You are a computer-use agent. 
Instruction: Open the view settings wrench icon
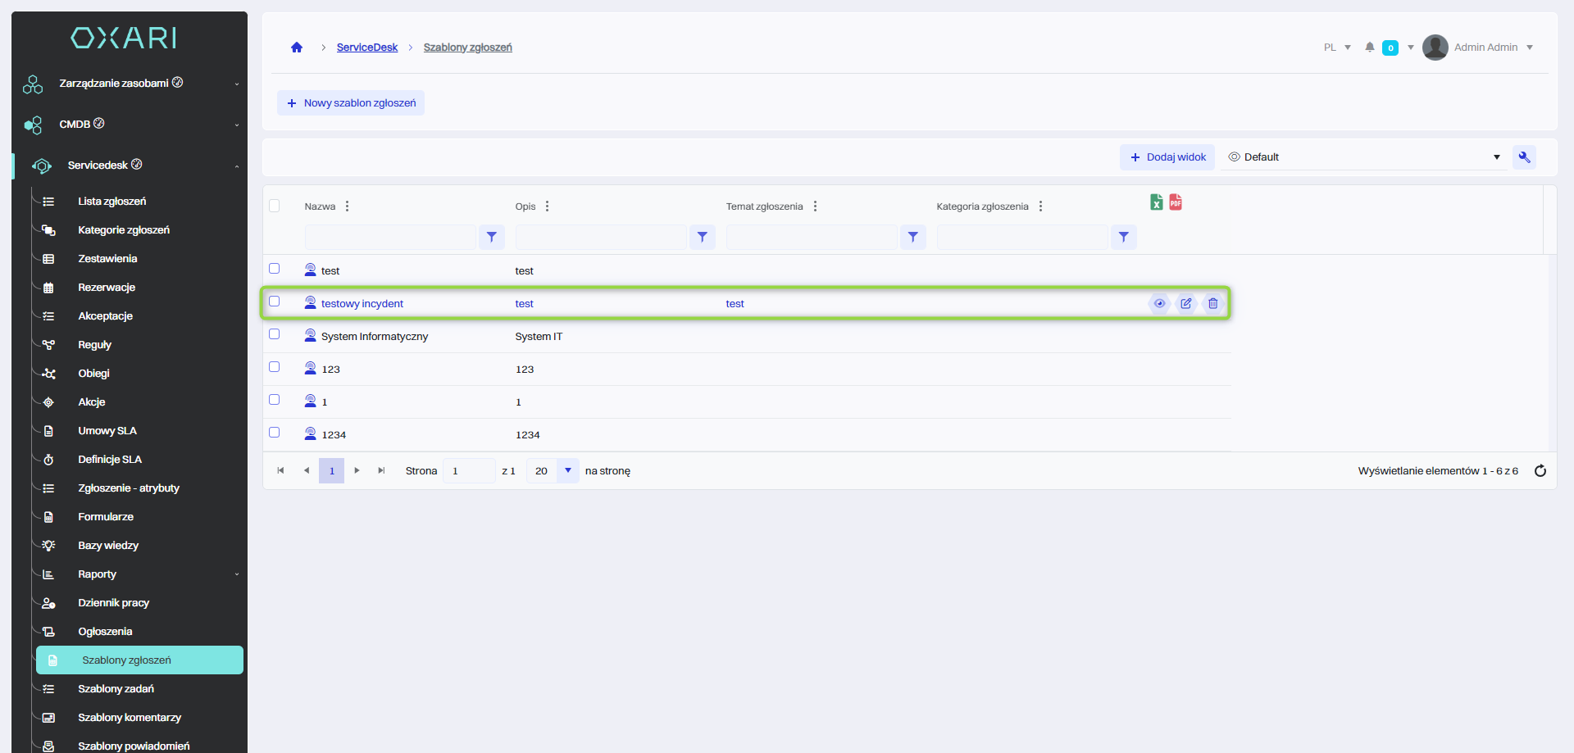[1524, 157]
